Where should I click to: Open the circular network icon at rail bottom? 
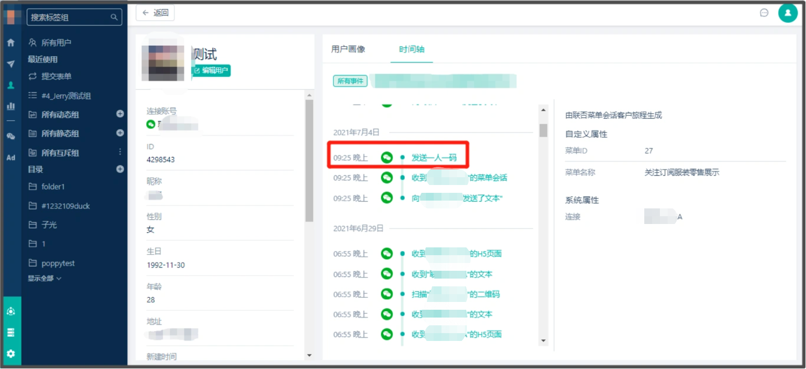(x=11, y=311)
